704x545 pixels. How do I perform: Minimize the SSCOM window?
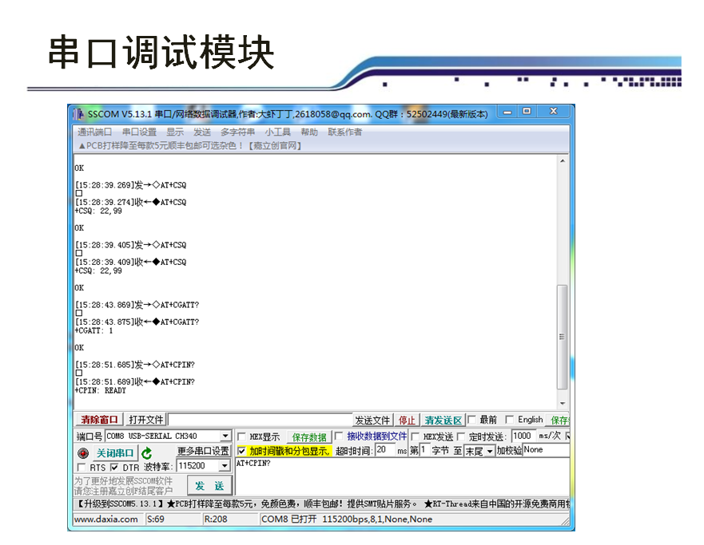(x=507, y=112)
